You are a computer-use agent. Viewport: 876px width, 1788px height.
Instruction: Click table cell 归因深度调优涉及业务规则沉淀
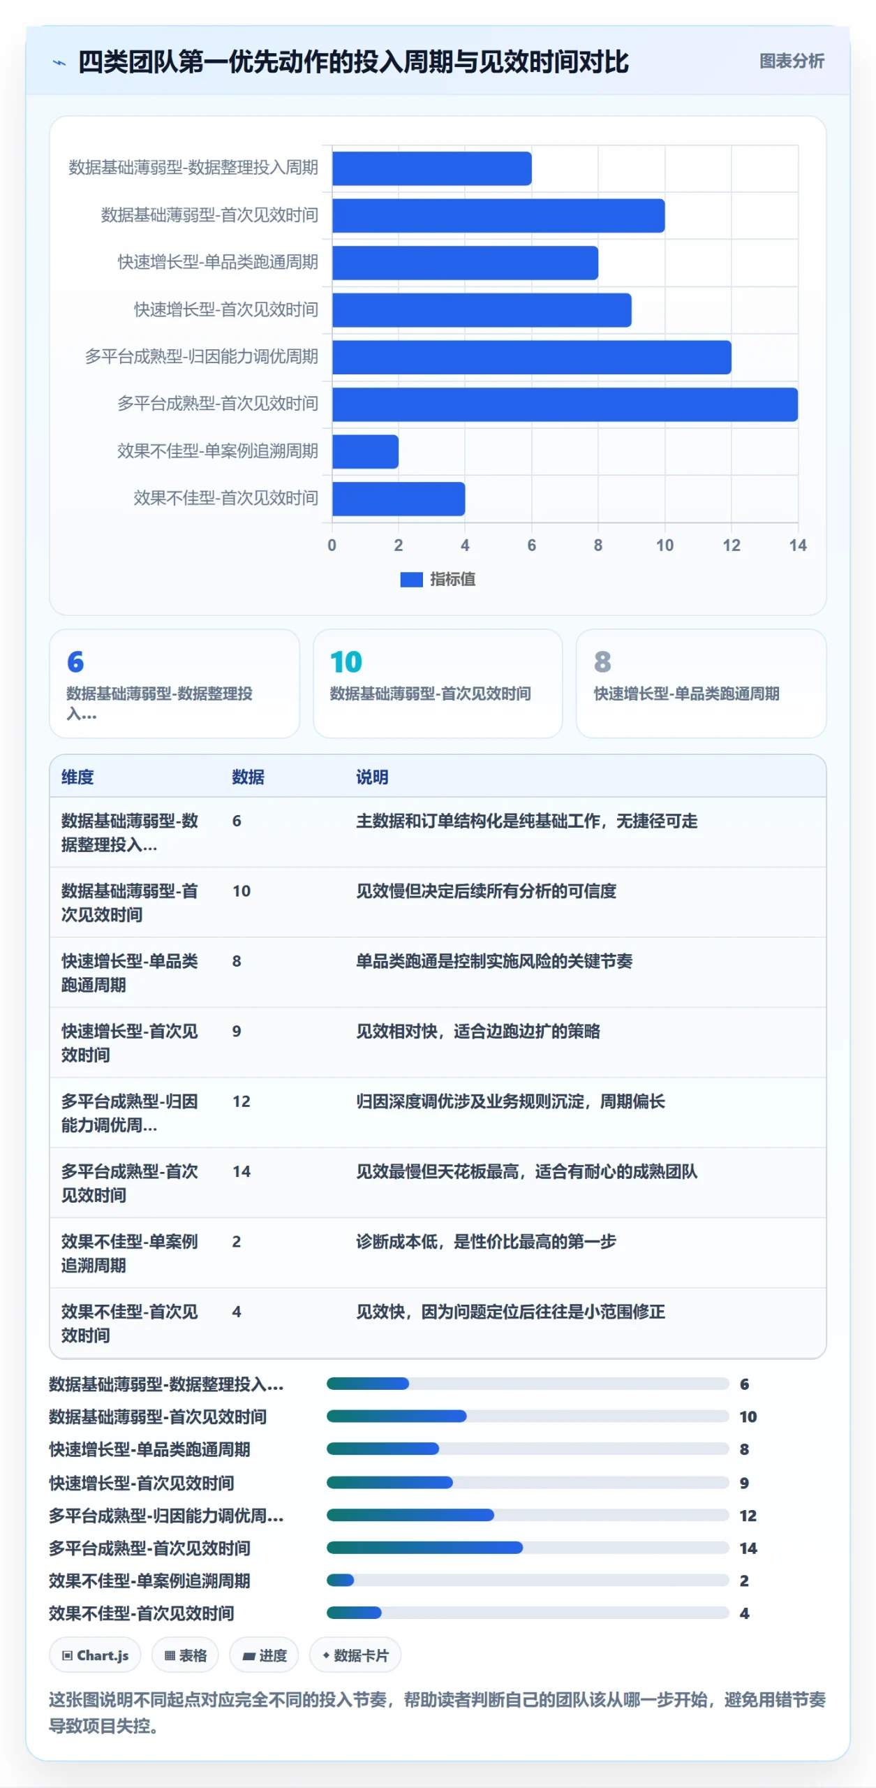[510, 1101]
